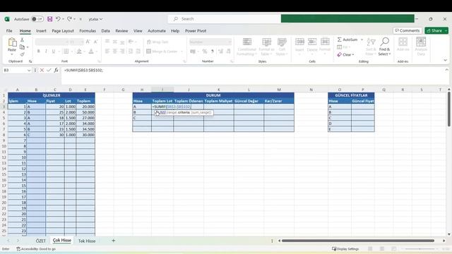Open the font color swatch

click(91, 52)
